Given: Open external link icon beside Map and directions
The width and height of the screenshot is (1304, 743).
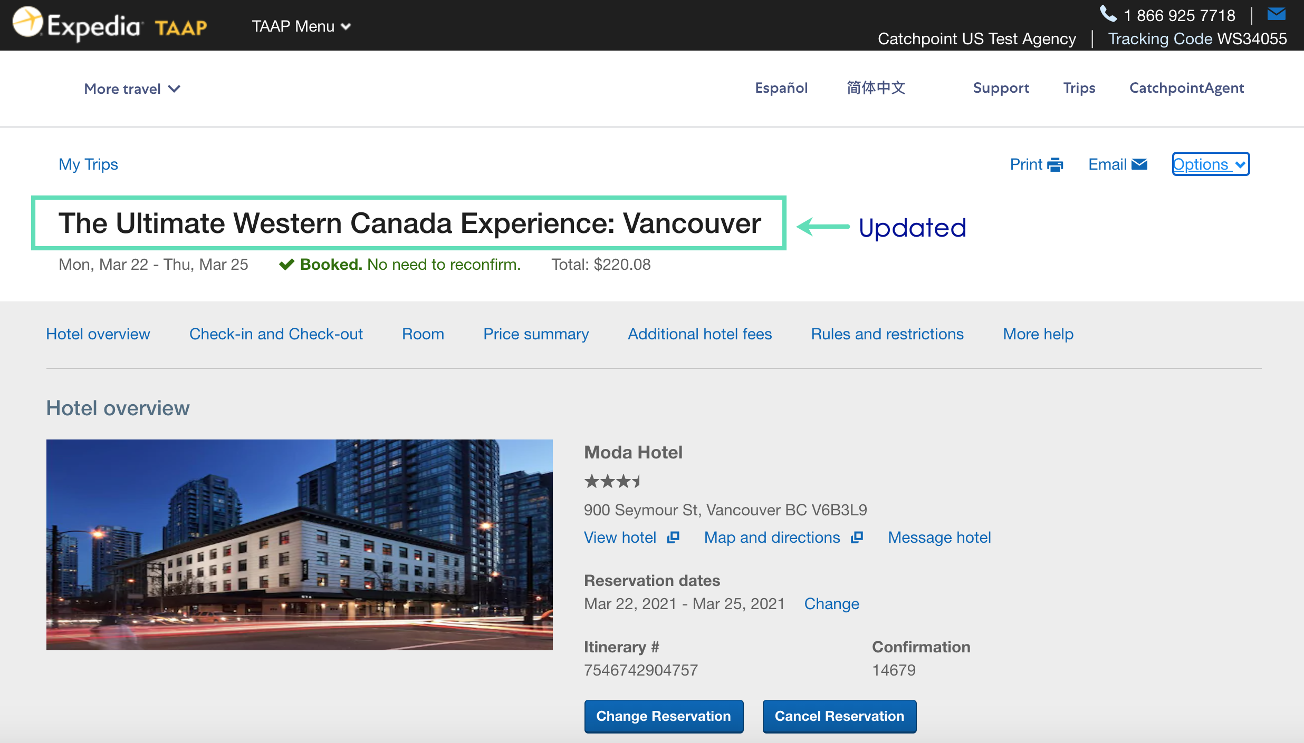Looking at the screenshot, I should click(x=857, y=537).
